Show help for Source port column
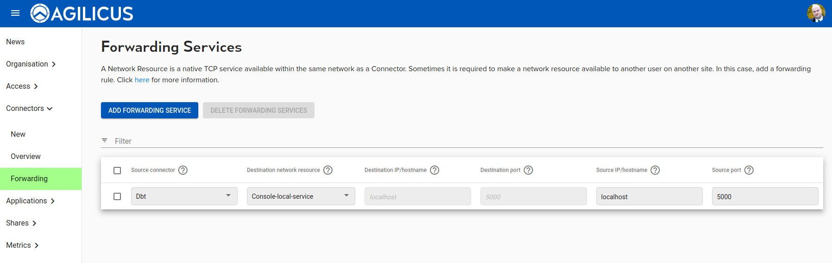 749,170
